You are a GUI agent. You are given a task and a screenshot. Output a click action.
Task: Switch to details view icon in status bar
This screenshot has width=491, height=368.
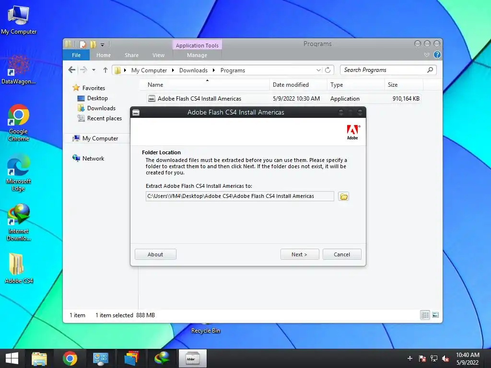pyautogui.click(x=425, y=315)
